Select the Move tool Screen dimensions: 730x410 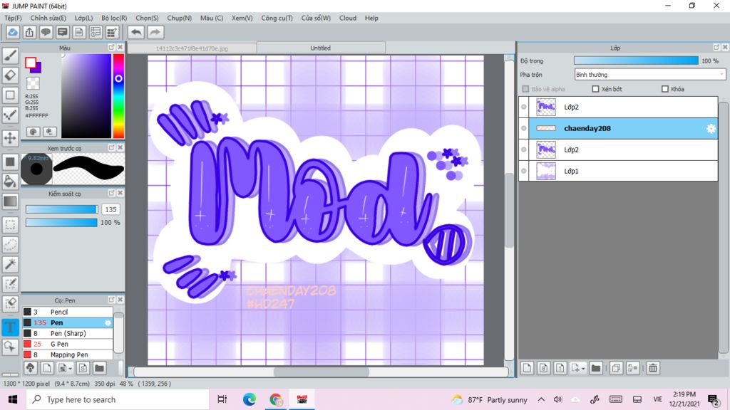tap(10, 138)
